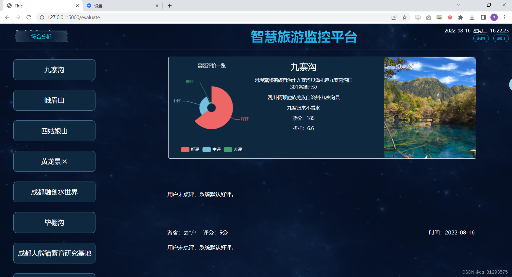Click the 退出 logout button
The height and width of the screenshot is (277, 512).
(x=501, y=38)
